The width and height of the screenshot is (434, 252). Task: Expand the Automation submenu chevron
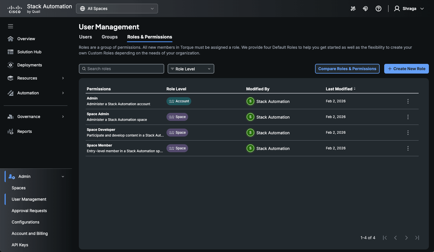pyautogui.click(x=63, y=93)
